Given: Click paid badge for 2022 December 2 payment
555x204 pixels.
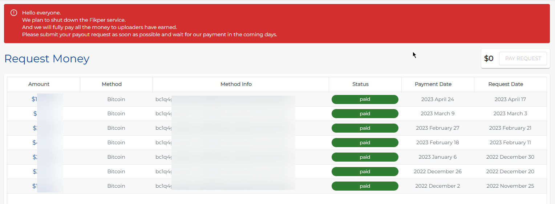Looking at the screenshot, I should 365,186.
